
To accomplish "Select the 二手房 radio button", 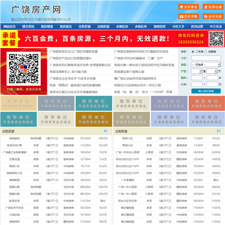I will [x=192, y=52].
